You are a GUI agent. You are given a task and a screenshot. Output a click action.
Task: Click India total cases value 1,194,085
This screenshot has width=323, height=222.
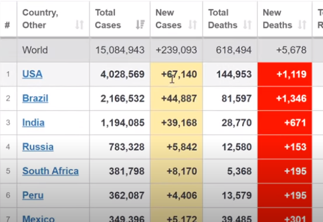[x=123, y=123]
